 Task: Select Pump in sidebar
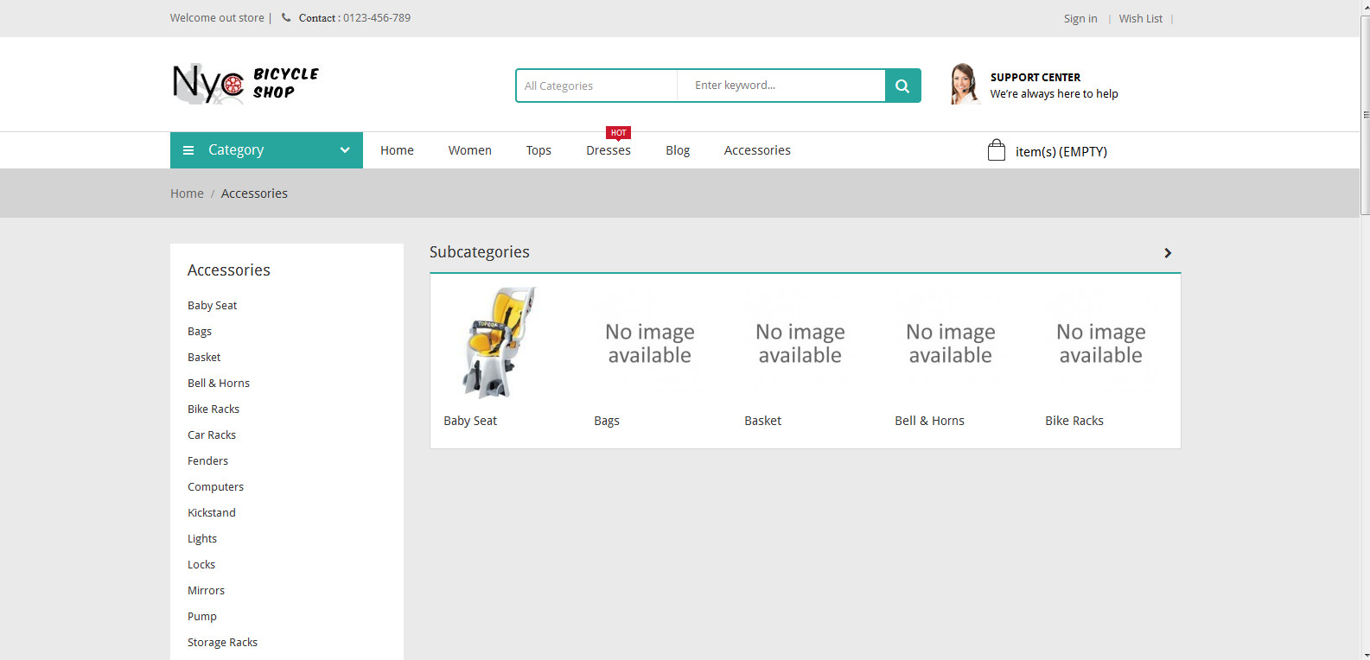202,616
